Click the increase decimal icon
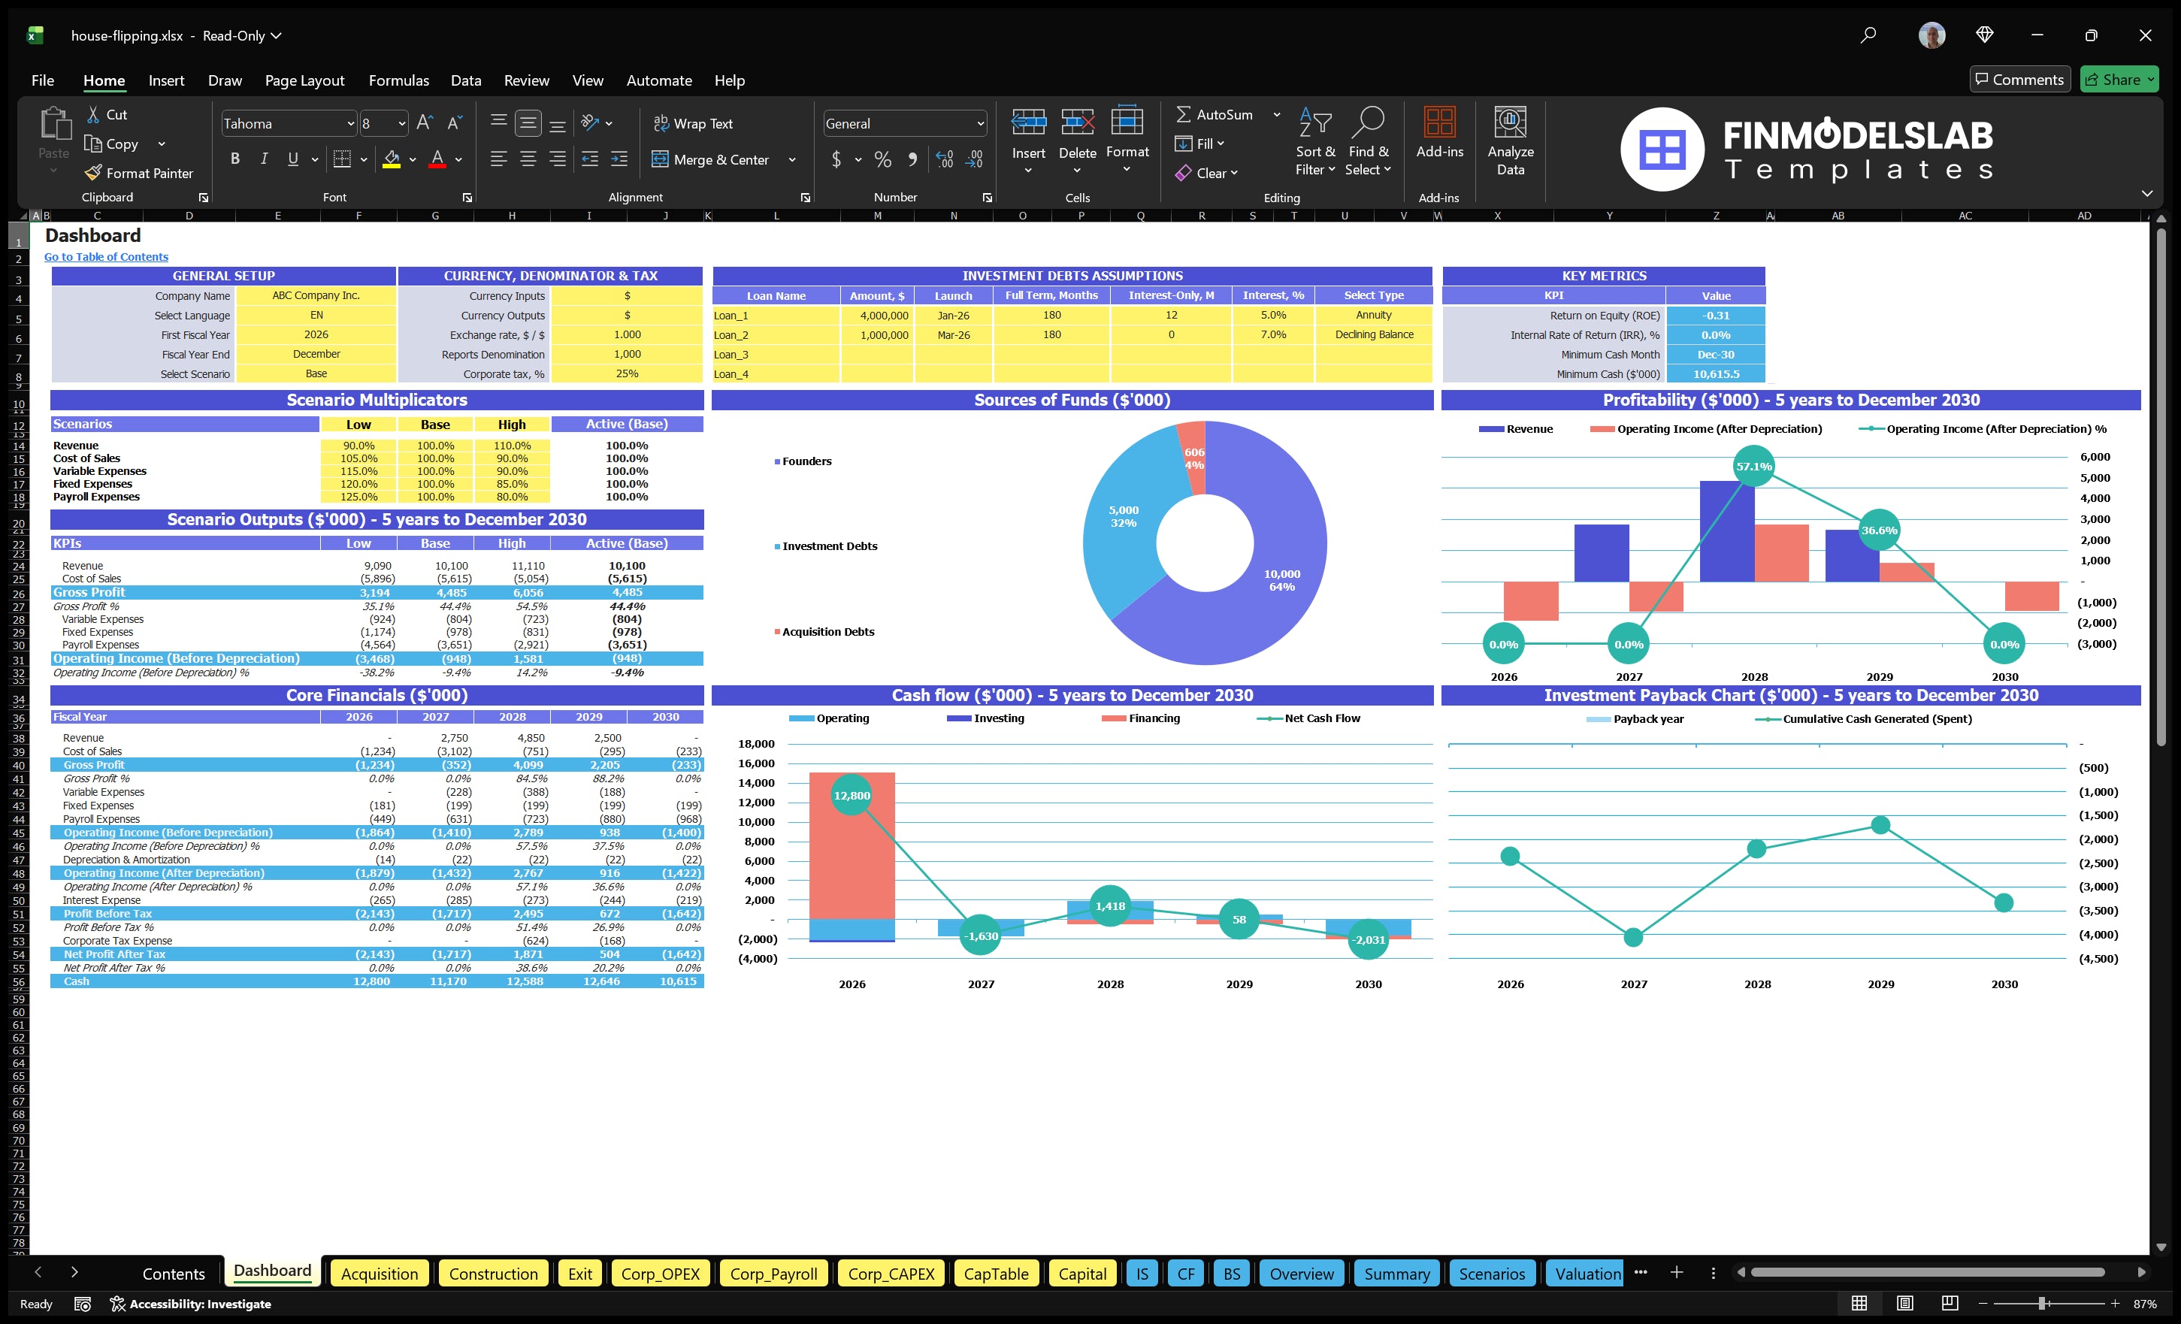This screenshot has width=2181, height=1324. click(x=945, y=159)
